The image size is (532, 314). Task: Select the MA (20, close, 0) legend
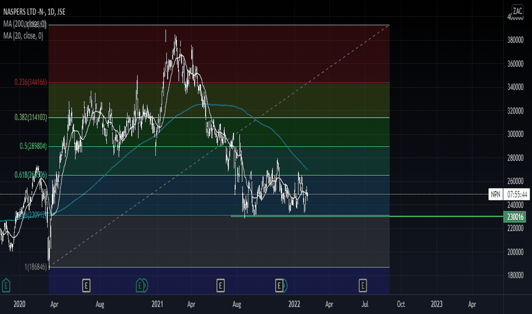(x=23, y=35)
